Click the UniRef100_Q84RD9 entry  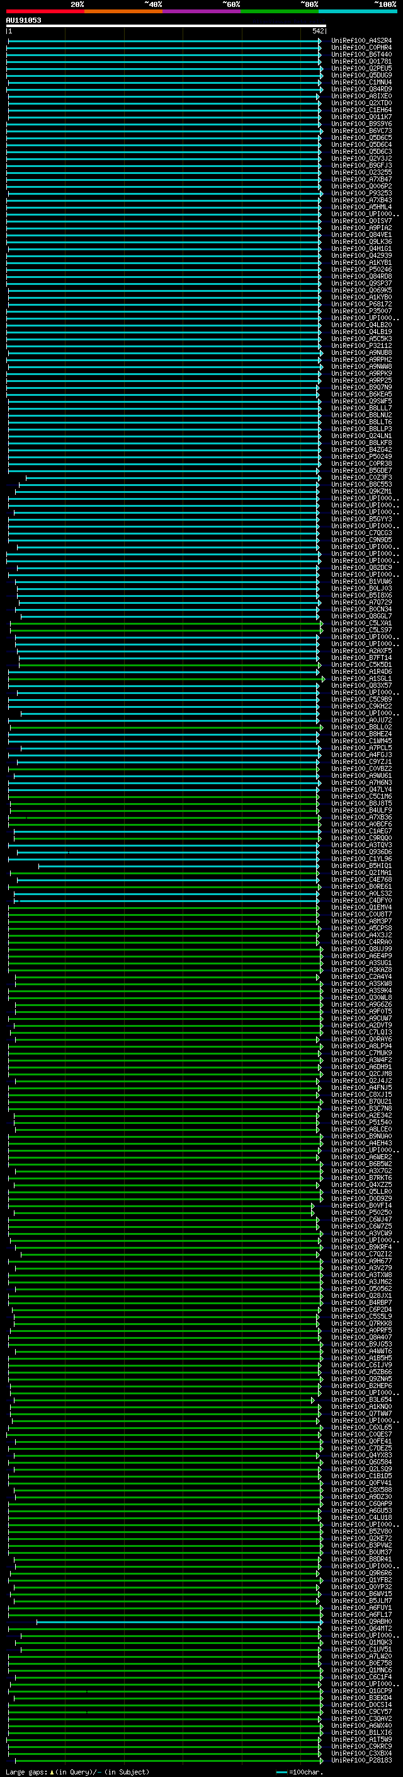(x=361, y=89)
